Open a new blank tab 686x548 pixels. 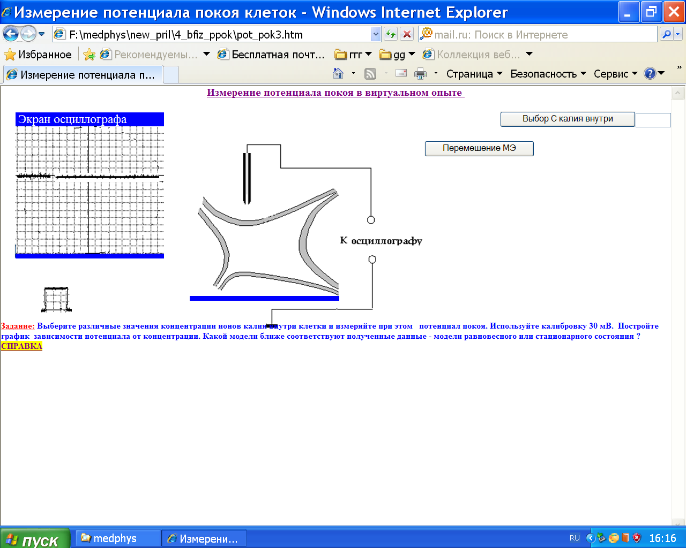[170, 75]
